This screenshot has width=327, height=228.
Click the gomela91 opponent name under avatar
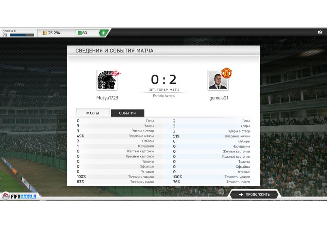point(219,98)
